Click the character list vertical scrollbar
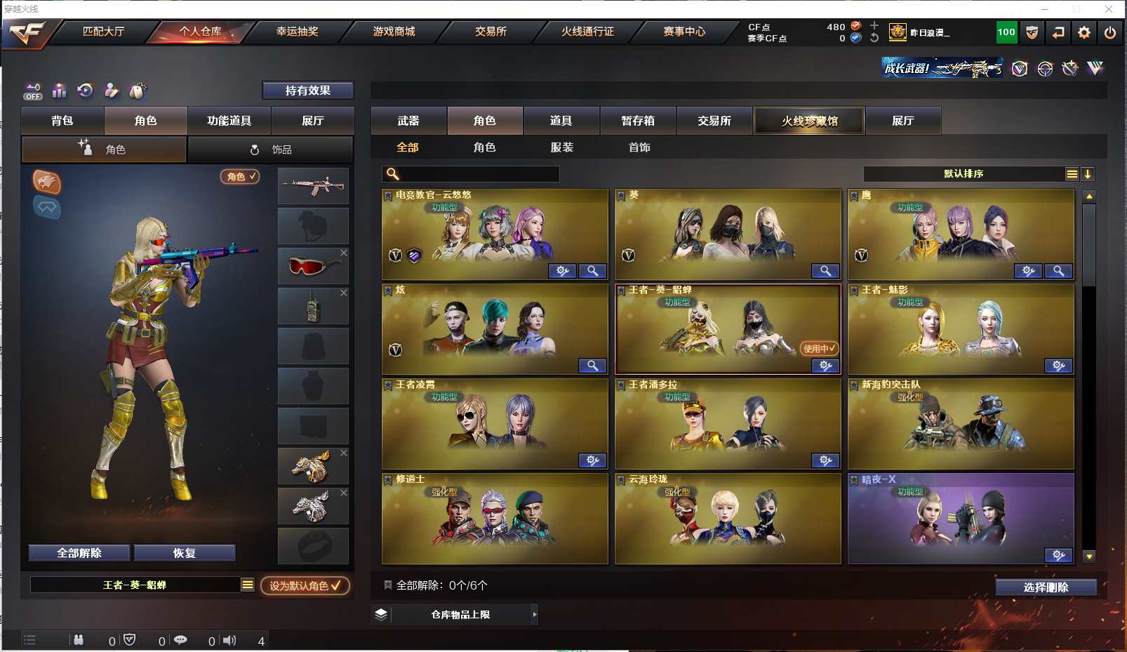 click(1089, 376)
